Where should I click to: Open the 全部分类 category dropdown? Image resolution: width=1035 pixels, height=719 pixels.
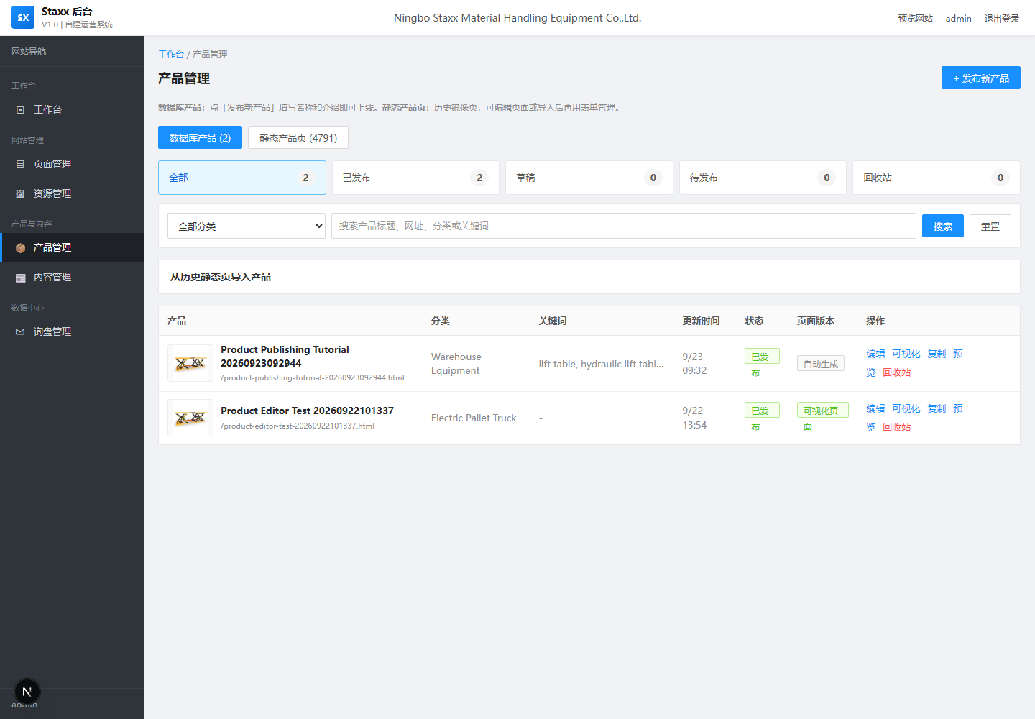pyautogui.click(x=247, y=226)
